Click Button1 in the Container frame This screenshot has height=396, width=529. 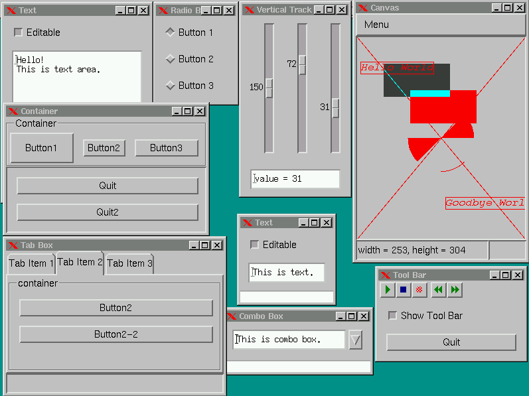[x=41, y=148]
